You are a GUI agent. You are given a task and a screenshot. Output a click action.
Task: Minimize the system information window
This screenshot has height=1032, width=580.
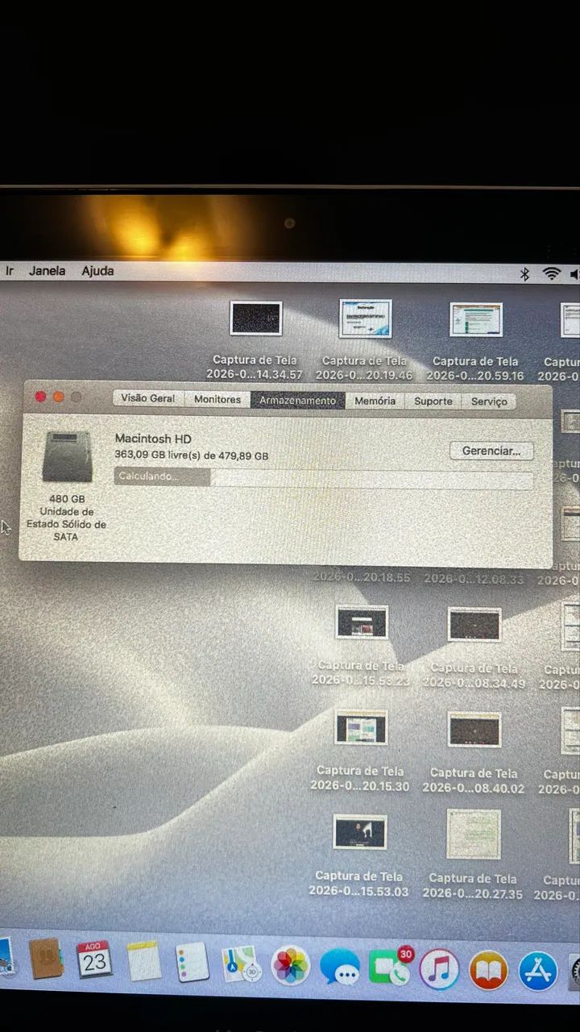click(x=59, y=397)
